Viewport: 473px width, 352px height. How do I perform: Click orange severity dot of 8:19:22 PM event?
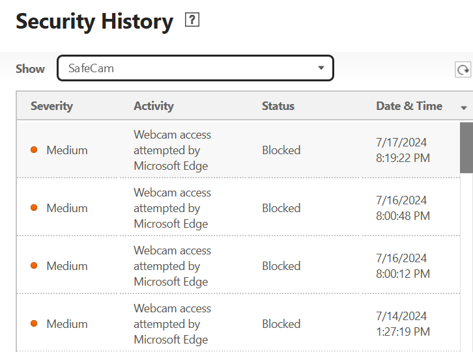click(35, 150)
